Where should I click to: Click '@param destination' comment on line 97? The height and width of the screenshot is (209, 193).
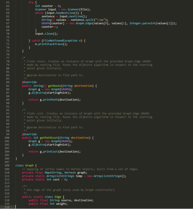(42, 127)
